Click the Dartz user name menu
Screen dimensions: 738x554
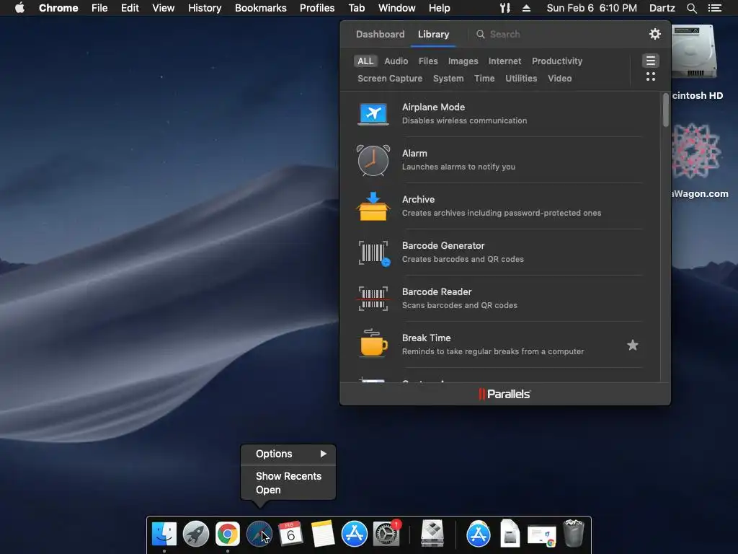[x=662, y=8]
